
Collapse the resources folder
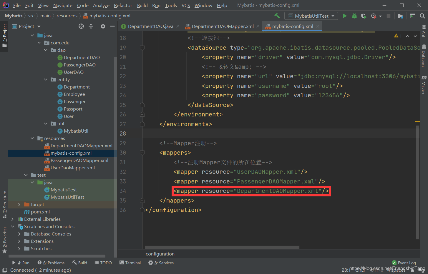[32, 138]
